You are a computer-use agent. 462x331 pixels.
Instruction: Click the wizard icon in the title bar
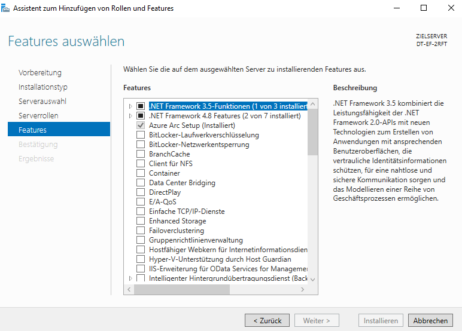pos(7,8)
